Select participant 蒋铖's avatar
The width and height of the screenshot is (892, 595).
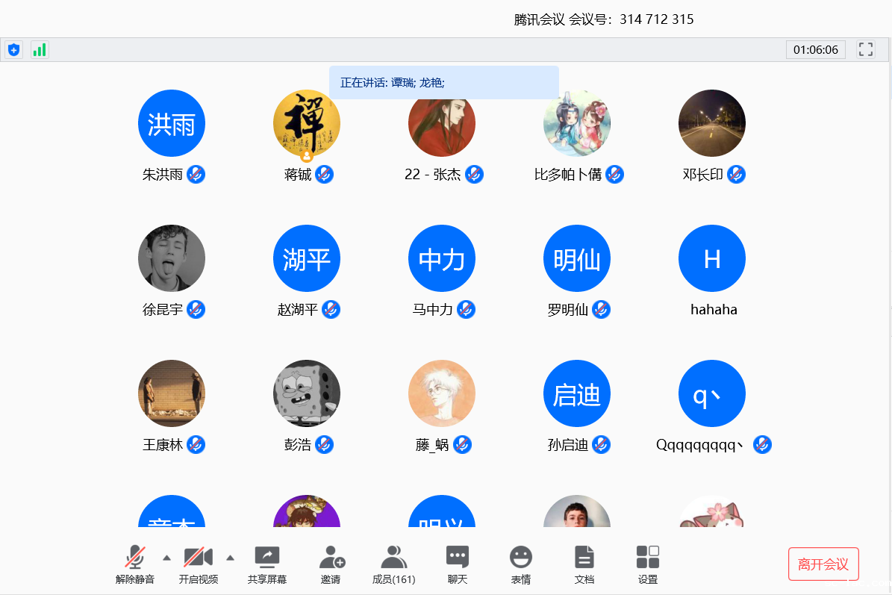coord(306,123)
